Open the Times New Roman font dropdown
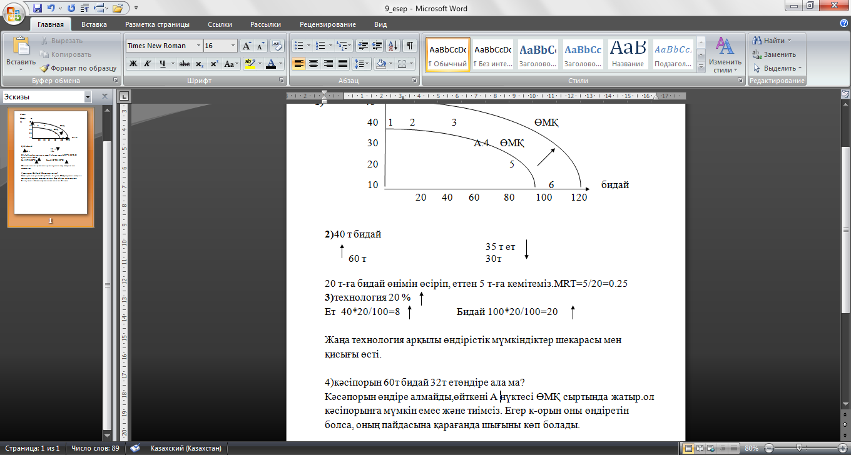This screenshot has height=455, width=851. tap(198, 46)
